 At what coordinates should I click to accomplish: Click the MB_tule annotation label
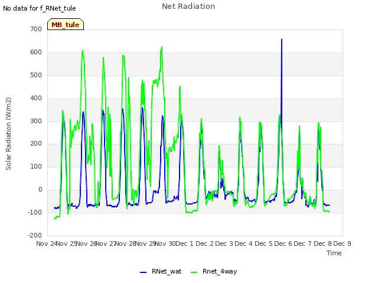point(66,25)
